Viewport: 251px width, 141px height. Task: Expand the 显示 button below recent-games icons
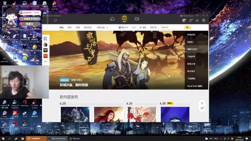[x=45, y=61]
